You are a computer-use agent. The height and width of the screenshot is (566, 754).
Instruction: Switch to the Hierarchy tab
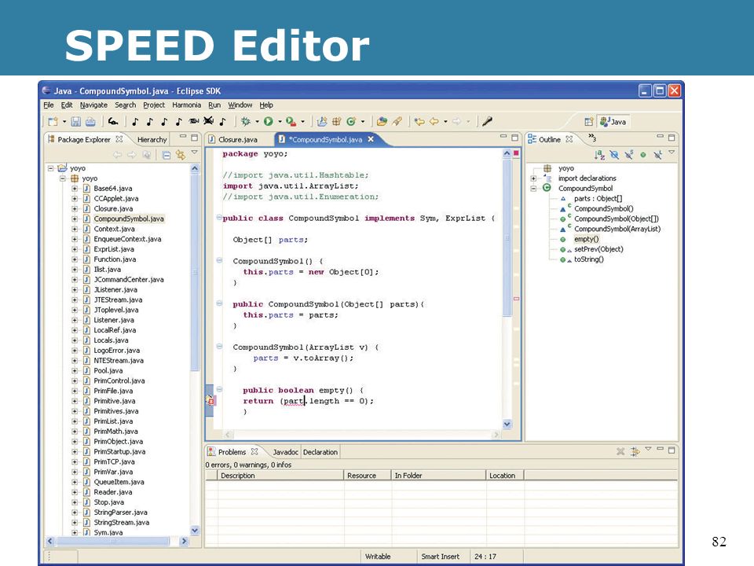point(152,140)
